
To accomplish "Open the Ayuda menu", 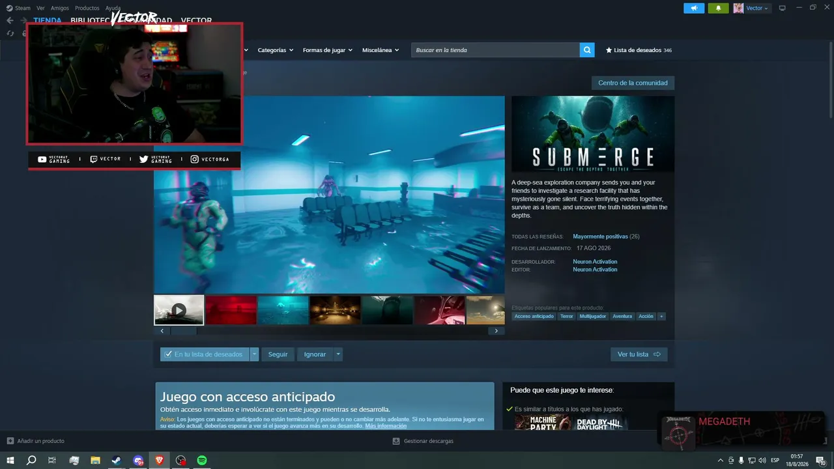I will coord(113,8).
